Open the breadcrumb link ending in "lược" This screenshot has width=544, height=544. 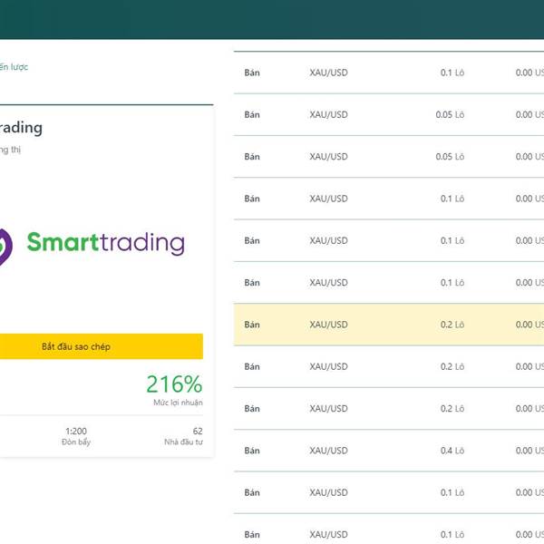pos(14,67)
